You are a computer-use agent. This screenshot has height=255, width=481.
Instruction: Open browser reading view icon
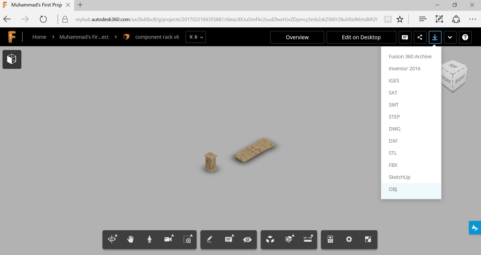point(388,19)
